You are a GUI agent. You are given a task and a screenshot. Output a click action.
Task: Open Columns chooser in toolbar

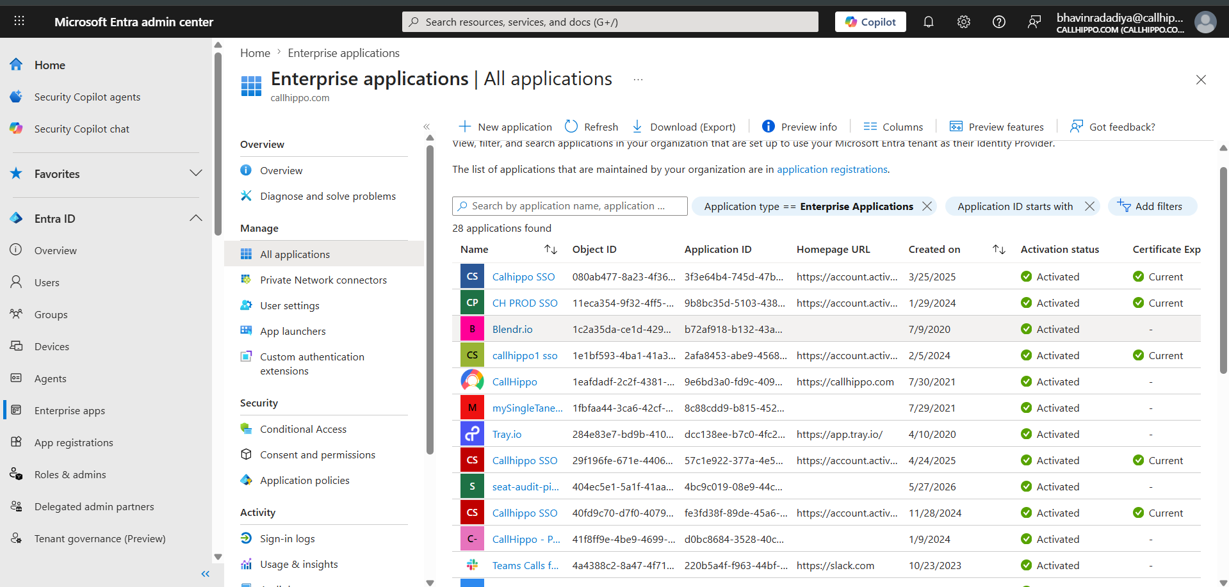click(x=893, y=127)
